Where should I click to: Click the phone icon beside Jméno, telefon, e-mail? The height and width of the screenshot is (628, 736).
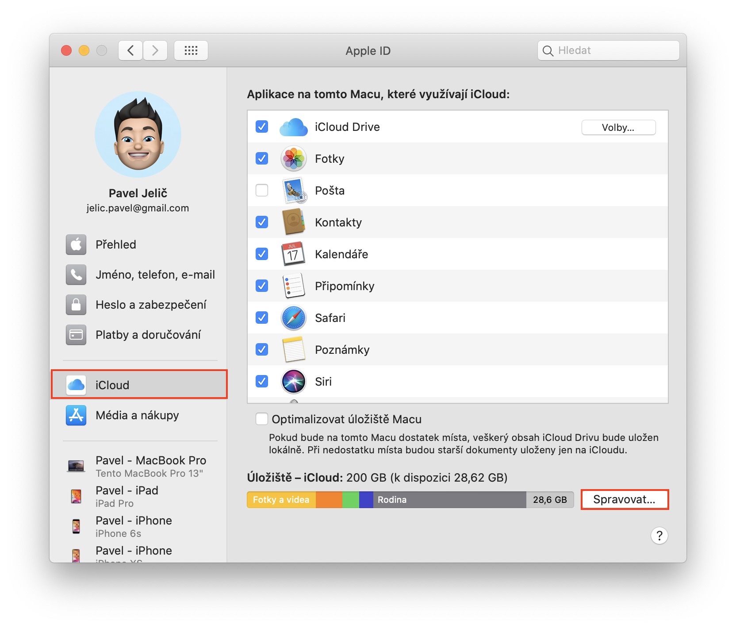(76, 275)
